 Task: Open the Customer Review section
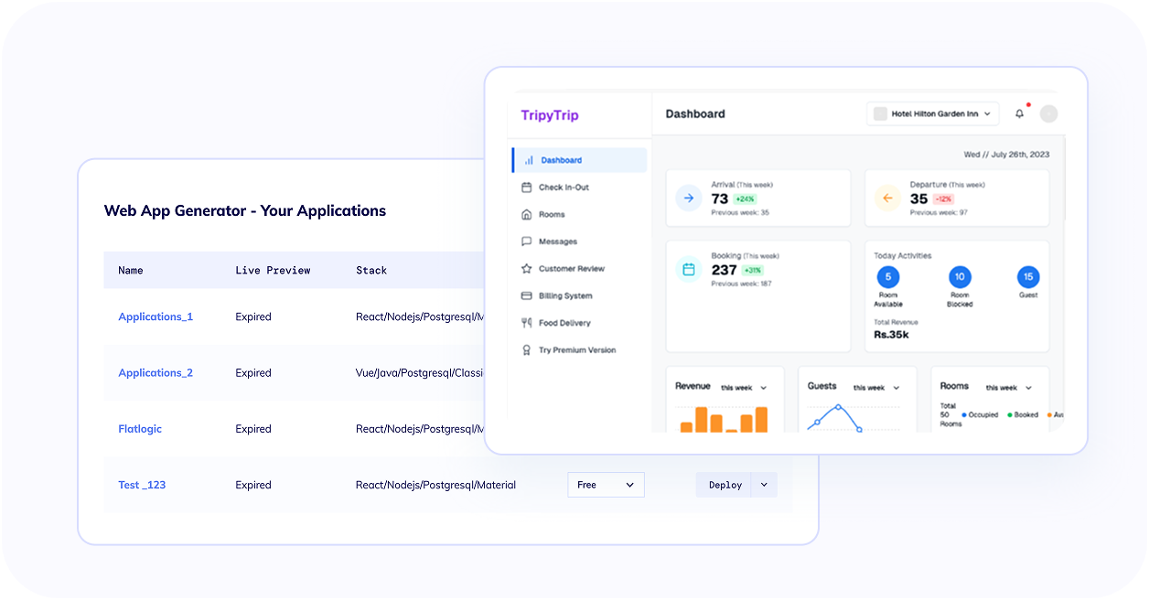[x=575, y=268]
